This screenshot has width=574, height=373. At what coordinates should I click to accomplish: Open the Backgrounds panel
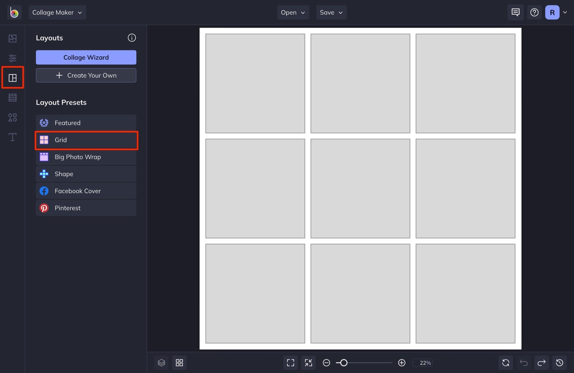(x=13, y=97)
